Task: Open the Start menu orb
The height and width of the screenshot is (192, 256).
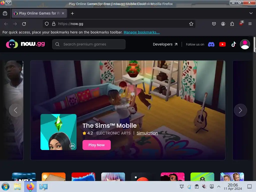Action: point(5,186)
